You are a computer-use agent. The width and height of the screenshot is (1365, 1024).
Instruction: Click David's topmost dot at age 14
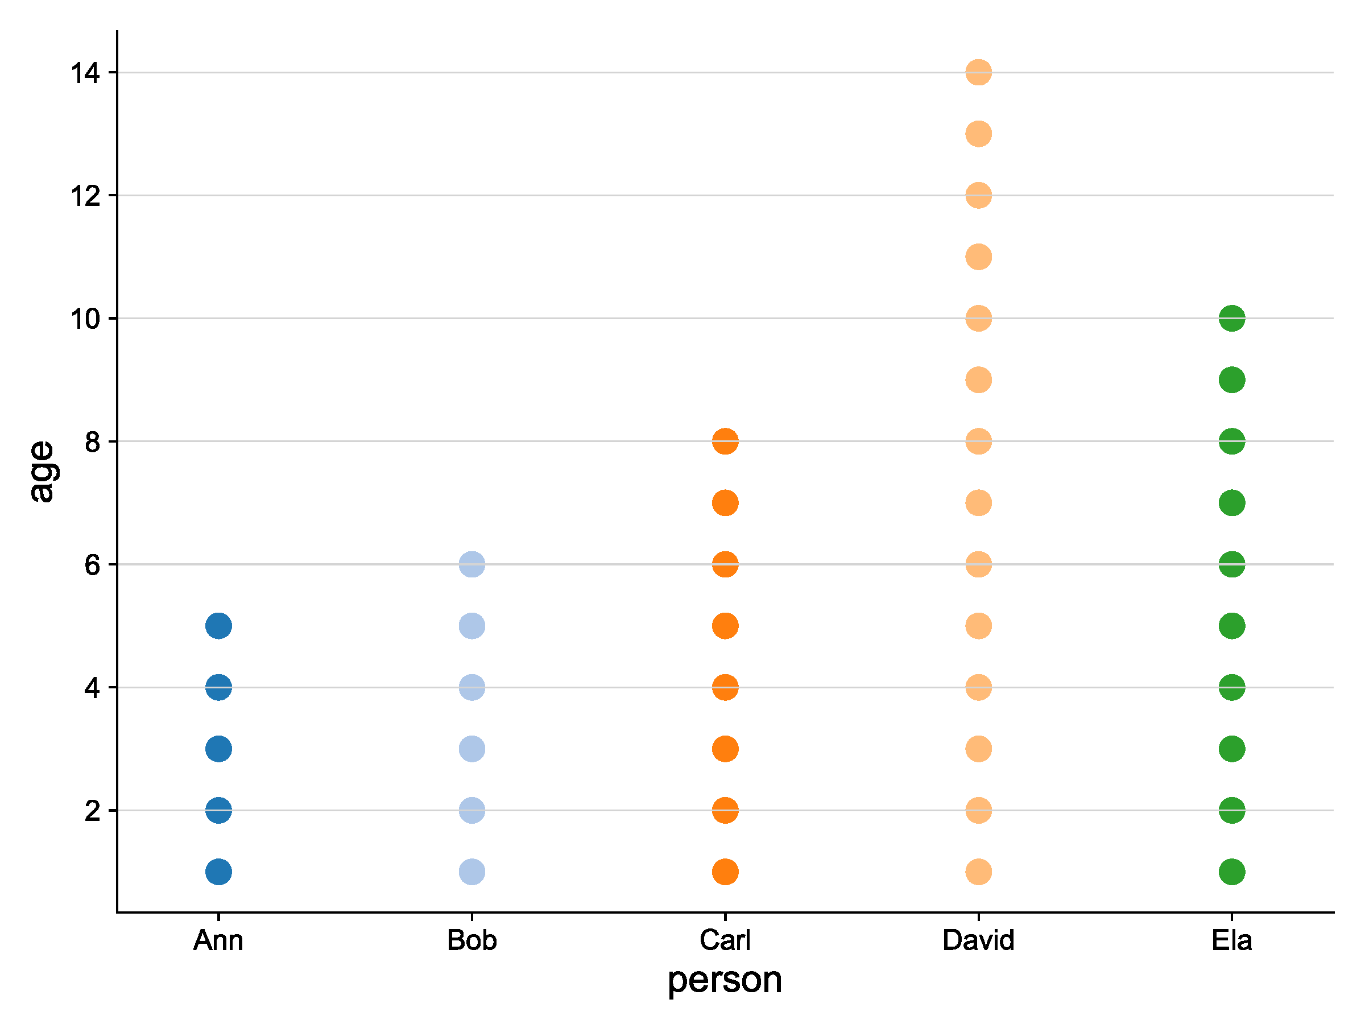(979, 72)
